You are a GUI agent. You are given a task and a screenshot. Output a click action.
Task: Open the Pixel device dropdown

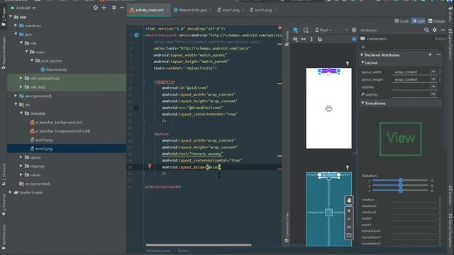323,30
